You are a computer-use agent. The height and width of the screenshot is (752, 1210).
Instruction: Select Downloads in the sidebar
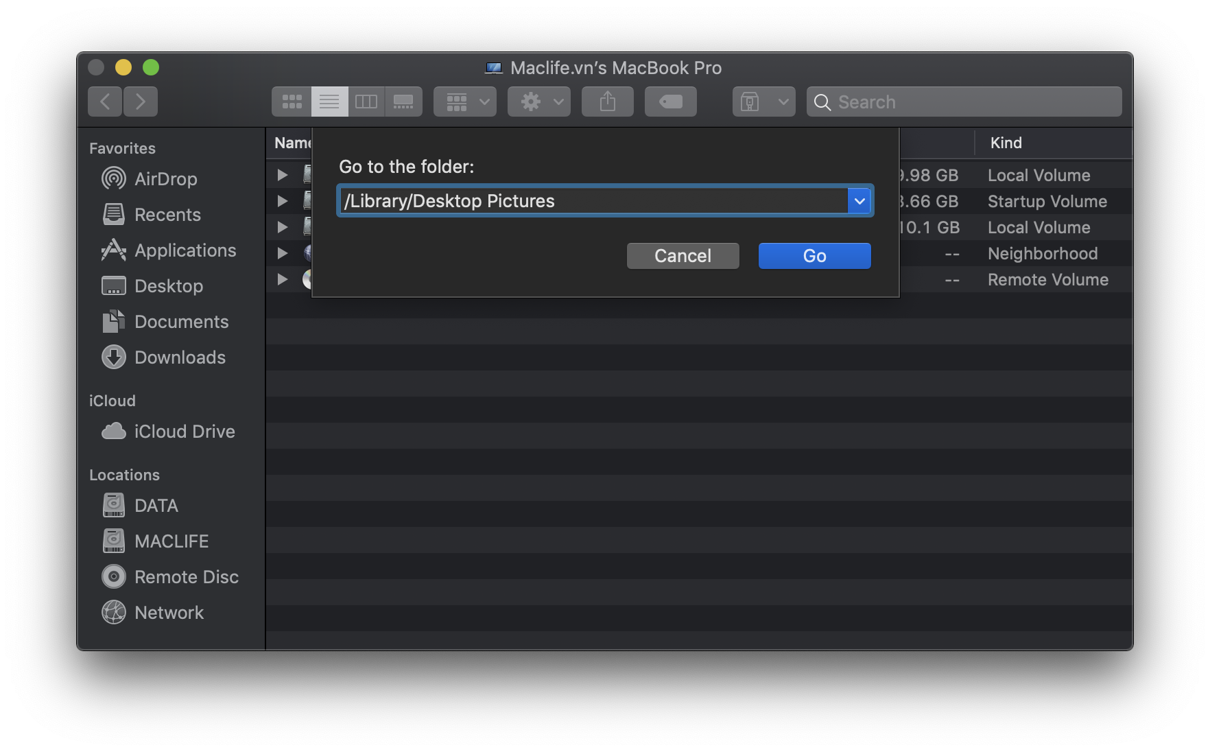tap(180, 357)
